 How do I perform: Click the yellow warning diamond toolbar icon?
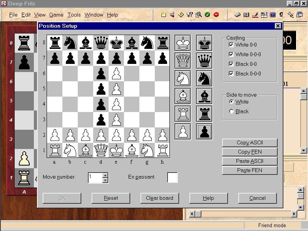[x=181, y=15]
